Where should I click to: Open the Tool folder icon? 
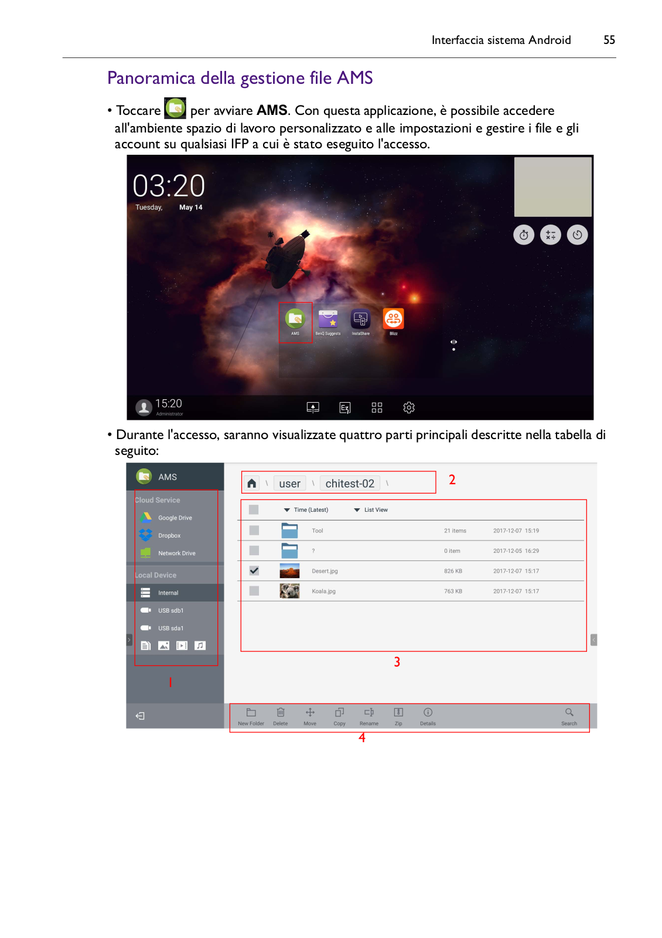coord(289,531)
